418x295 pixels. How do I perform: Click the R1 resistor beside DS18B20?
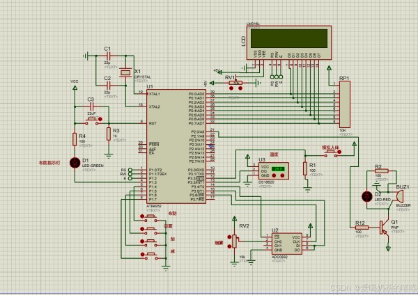coord(304,167)
